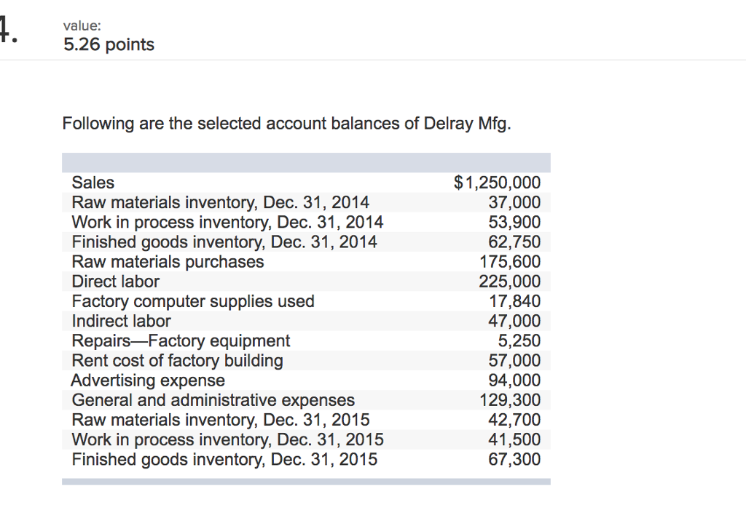Click the Direct labor row label
This screenshot has height=510, width=746.
pos(115,281)
